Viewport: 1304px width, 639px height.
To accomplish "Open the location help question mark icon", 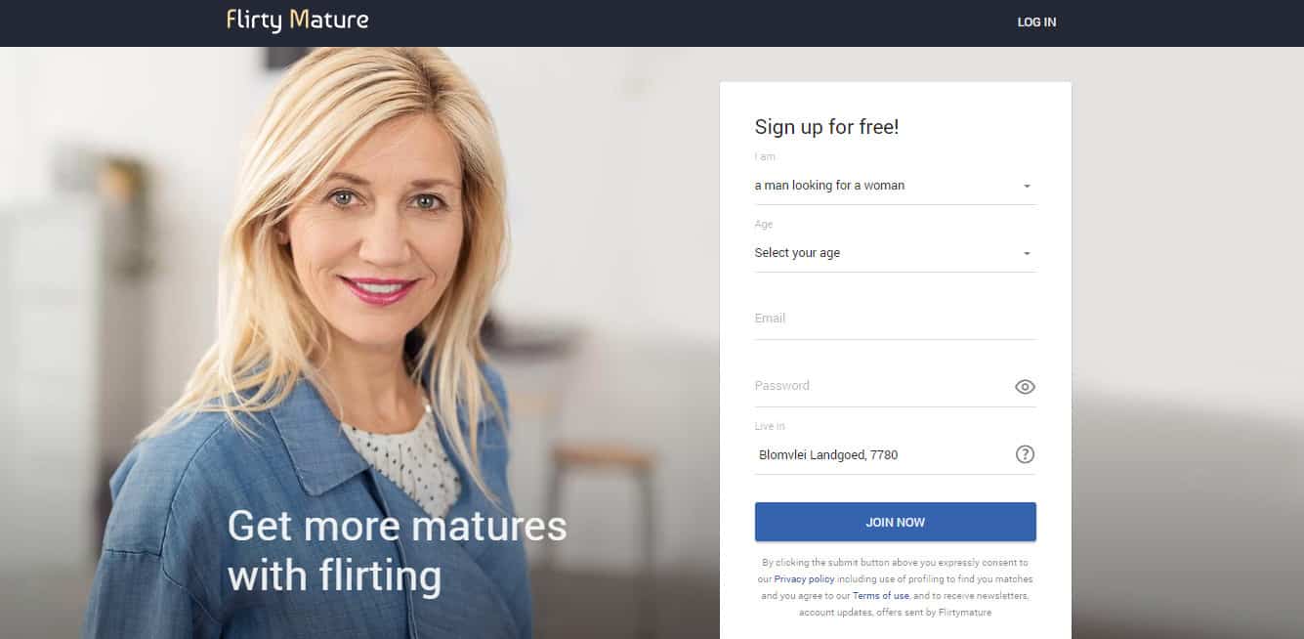I will 1025,454.
